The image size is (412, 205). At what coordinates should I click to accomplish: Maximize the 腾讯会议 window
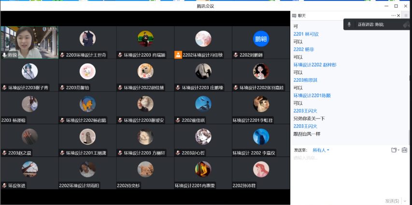pyautogui.click(x=396, y=6)
